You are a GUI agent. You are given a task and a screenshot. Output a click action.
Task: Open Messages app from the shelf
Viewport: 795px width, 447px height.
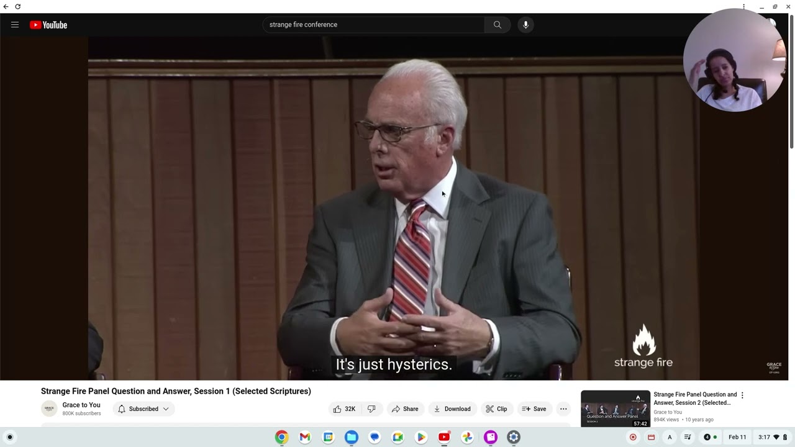[x=375, y=437]
